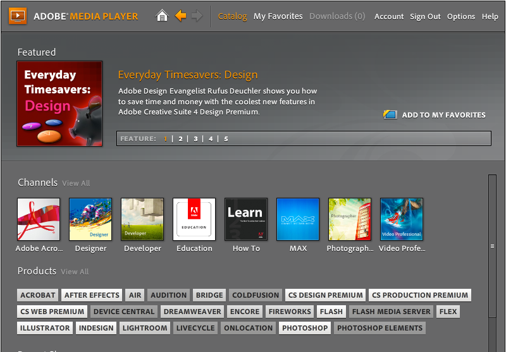The height and width of the screenshot is (352, 506).
Task: Click the vertical scrollbar handle
Action: tap(492, 246)
